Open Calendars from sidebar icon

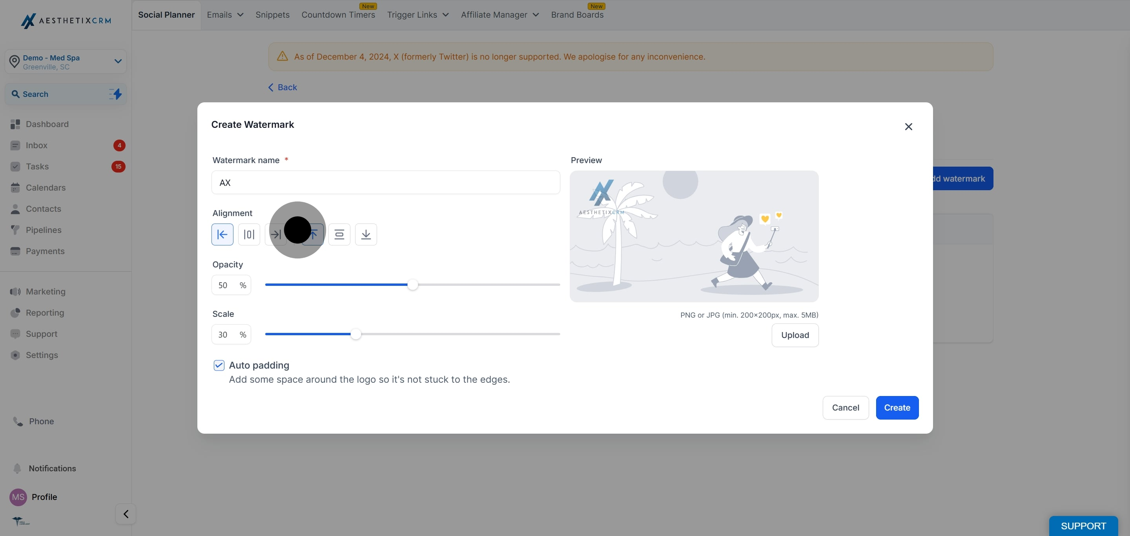pos(15,187)
